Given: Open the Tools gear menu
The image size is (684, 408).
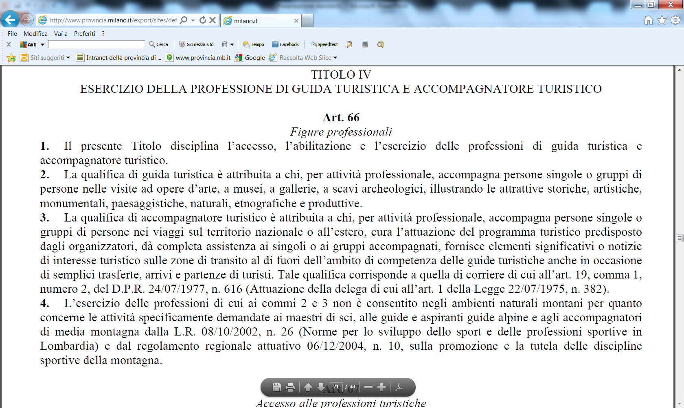Looking at the screenshot, I should [675, 20].
